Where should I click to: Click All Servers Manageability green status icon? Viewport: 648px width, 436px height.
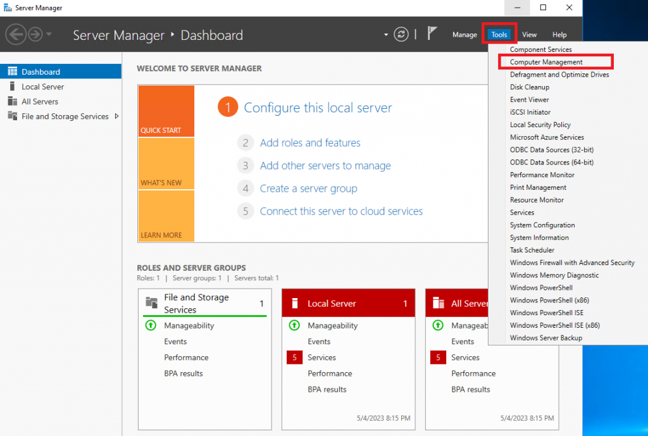pyautogui.click(x=438, y=325)
